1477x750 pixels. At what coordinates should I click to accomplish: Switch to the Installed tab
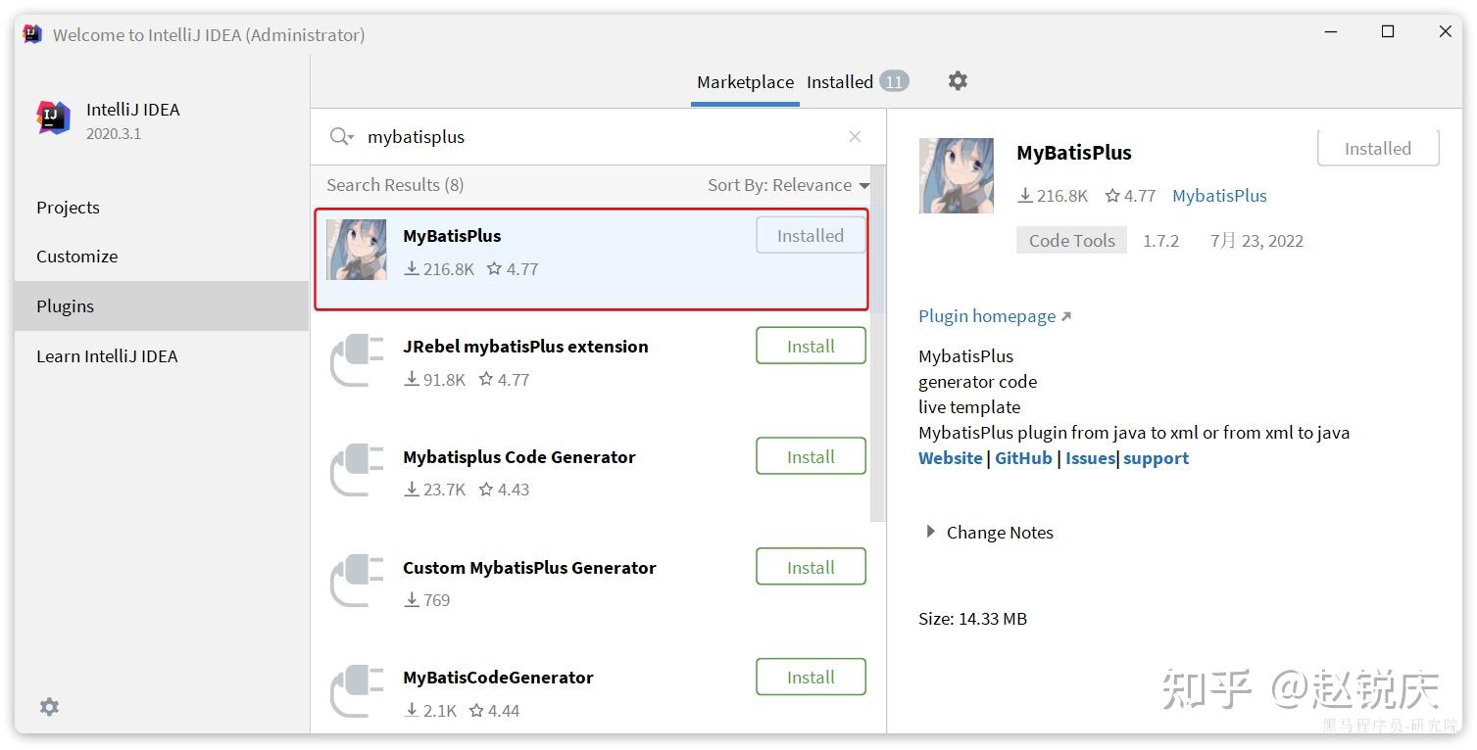(839, 81)
